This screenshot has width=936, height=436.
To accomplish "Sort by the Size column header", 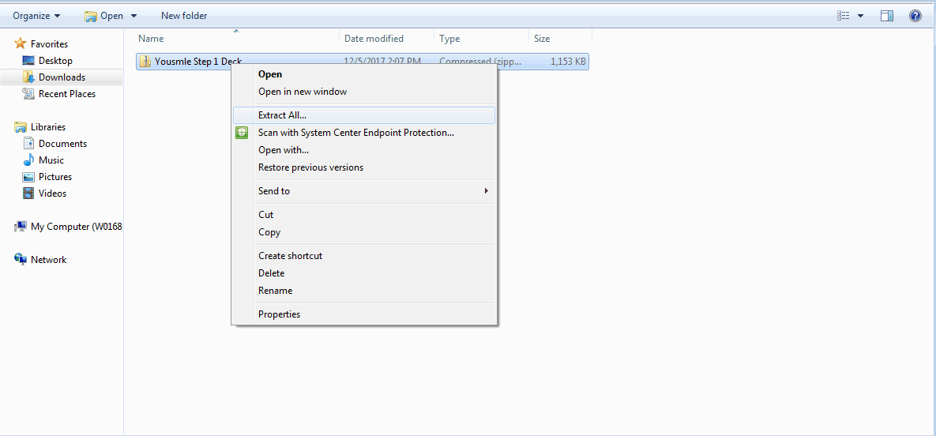I will click(x=542, y=38).
